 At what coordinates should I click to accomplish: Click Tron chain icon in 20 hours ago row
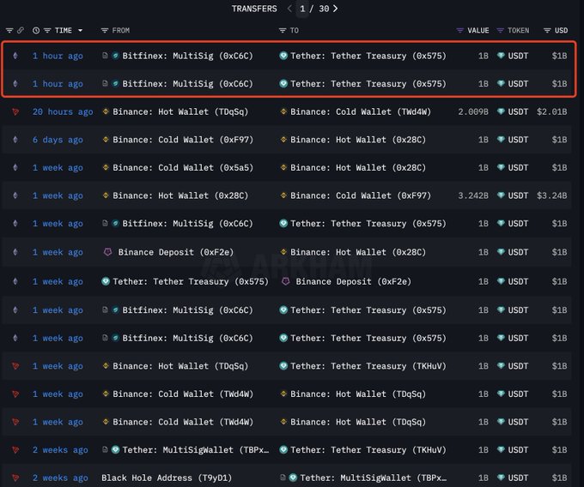click(x=15, y=112)
